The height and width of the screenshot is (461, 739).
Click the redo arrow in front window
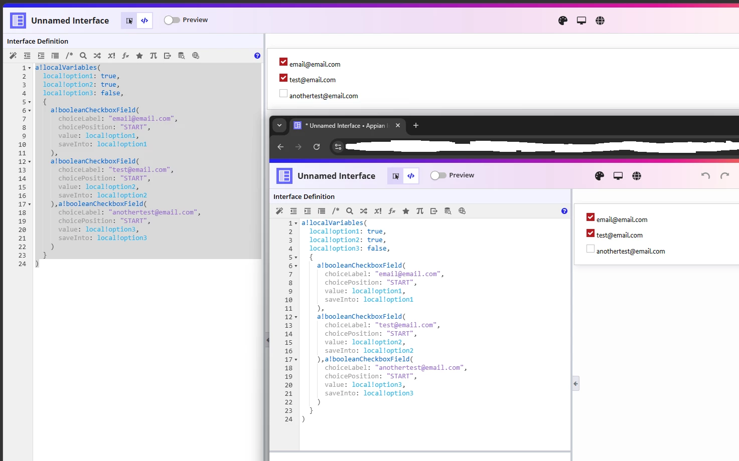point(724,175)
